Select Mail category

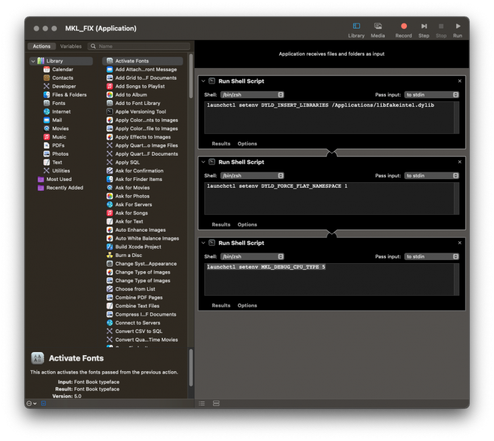pos(57,120)
